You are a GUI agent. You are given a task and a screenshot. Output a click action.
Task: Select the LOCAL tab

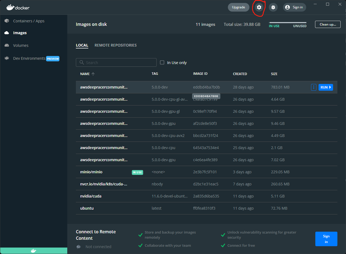click(82, 45)
